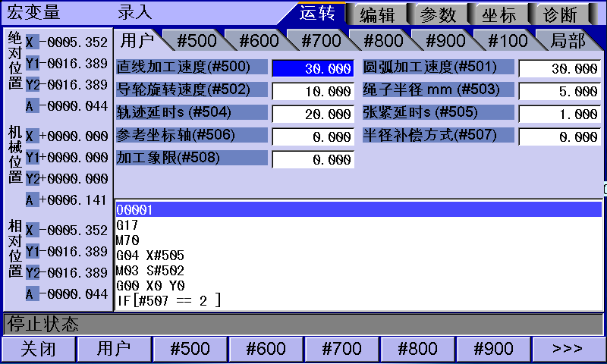Click the absolute position Y1 value
607x364 pixels.
(x=74, y=63)
